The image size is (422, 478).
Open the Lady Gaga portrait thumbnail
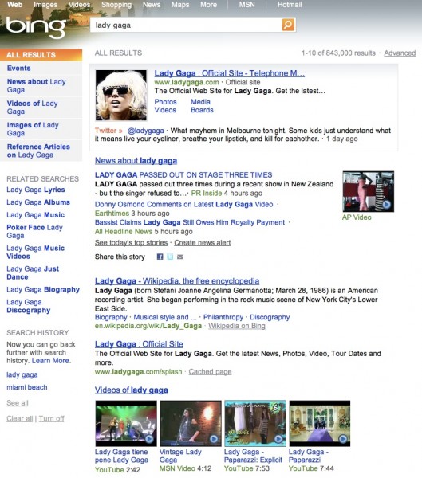pyautogui.click(x=121, y=95)
